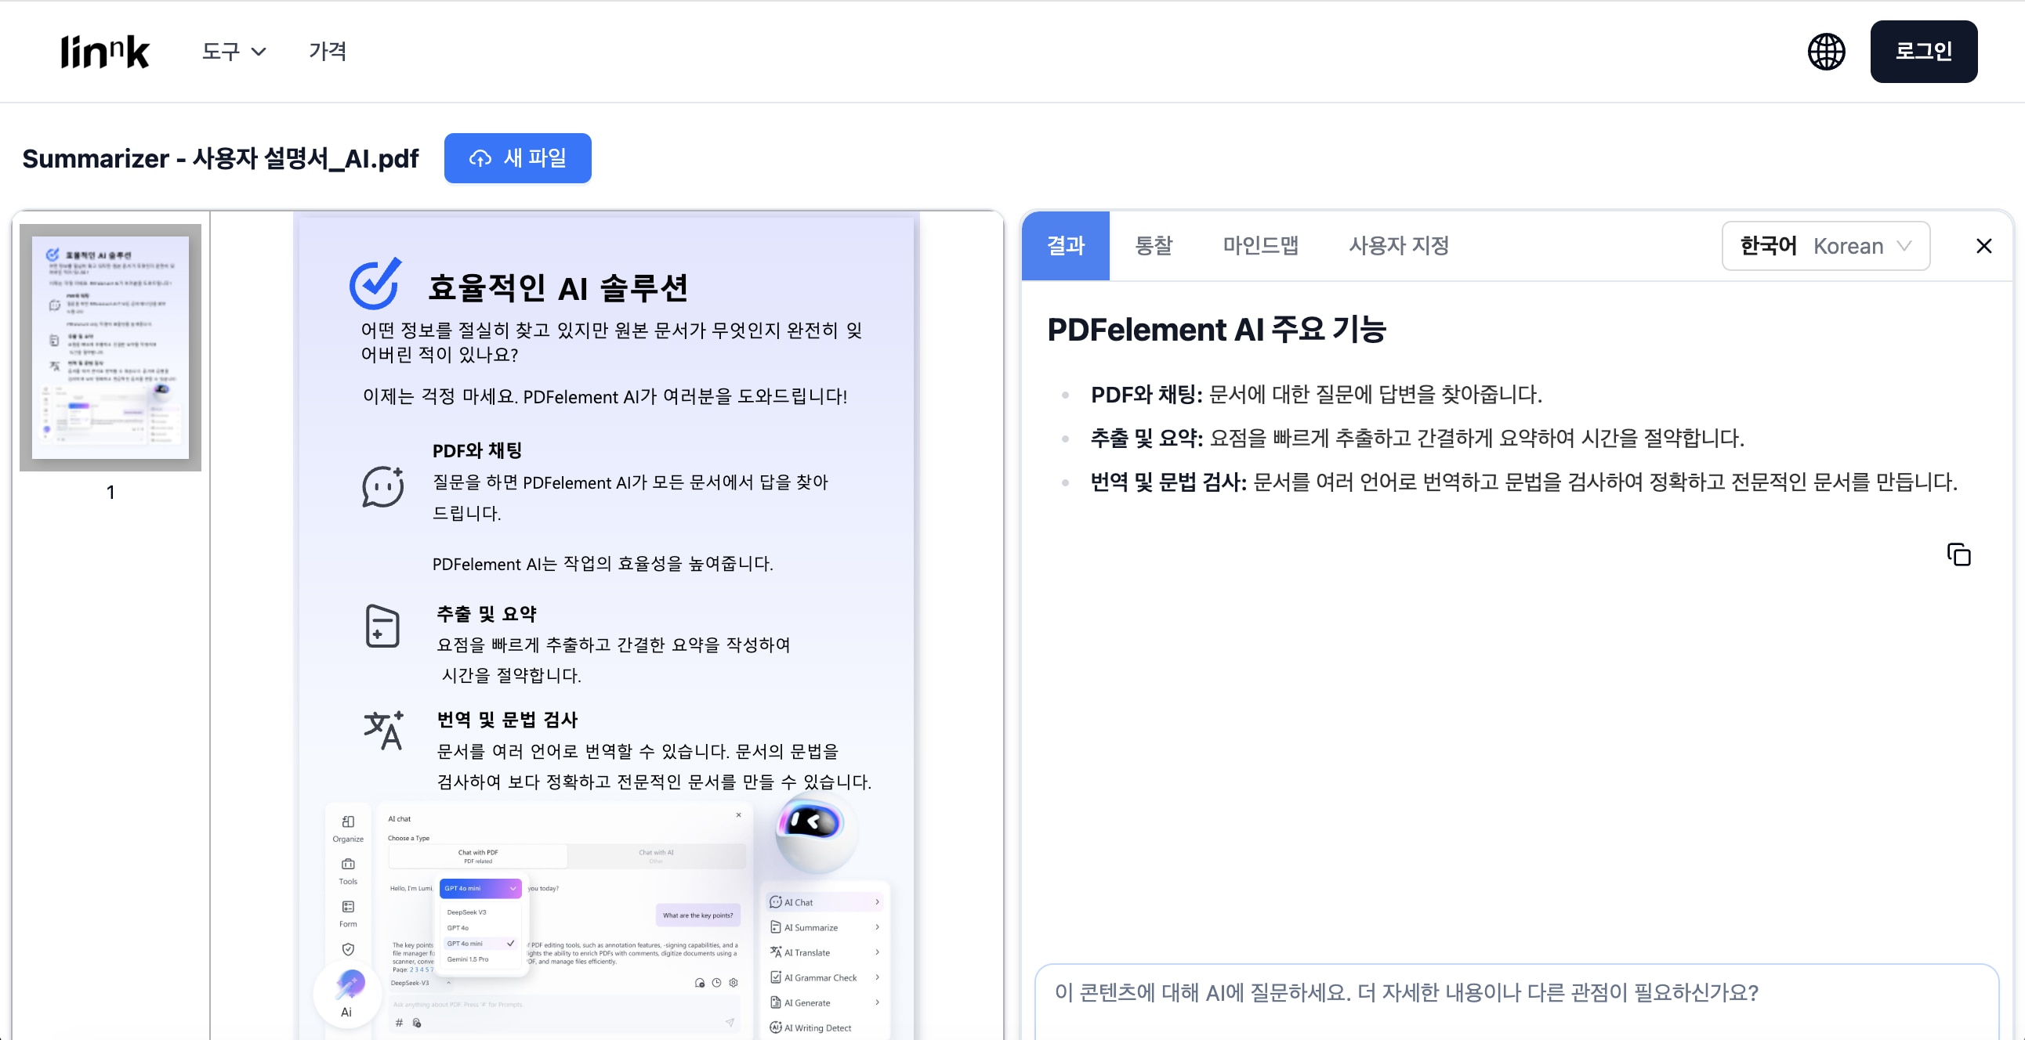Click the chat bubble icon beside PDF와 채팅
Image resolution: width=2025 pixels, height=1040 pixels.
(383, 486)
